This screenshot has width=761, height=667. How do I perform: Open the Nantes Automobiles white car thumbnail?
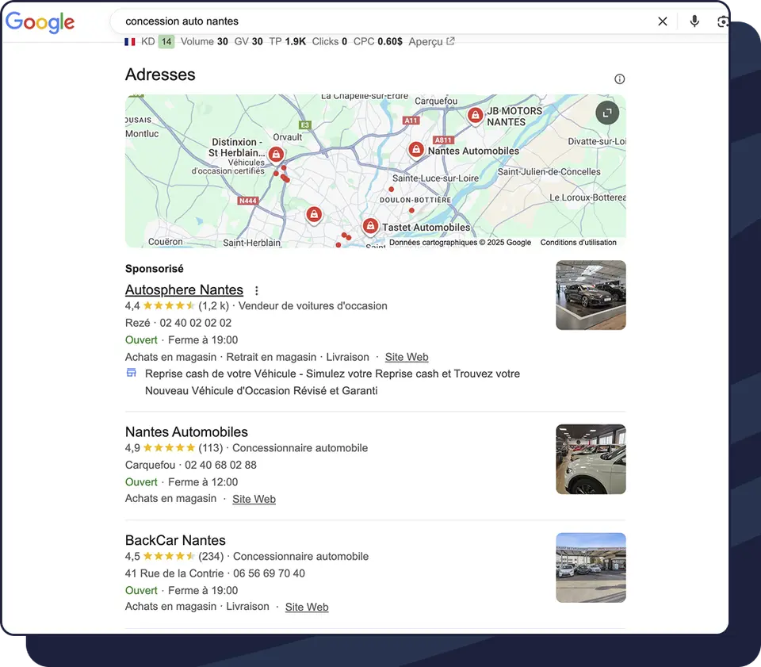coord(591,459)
